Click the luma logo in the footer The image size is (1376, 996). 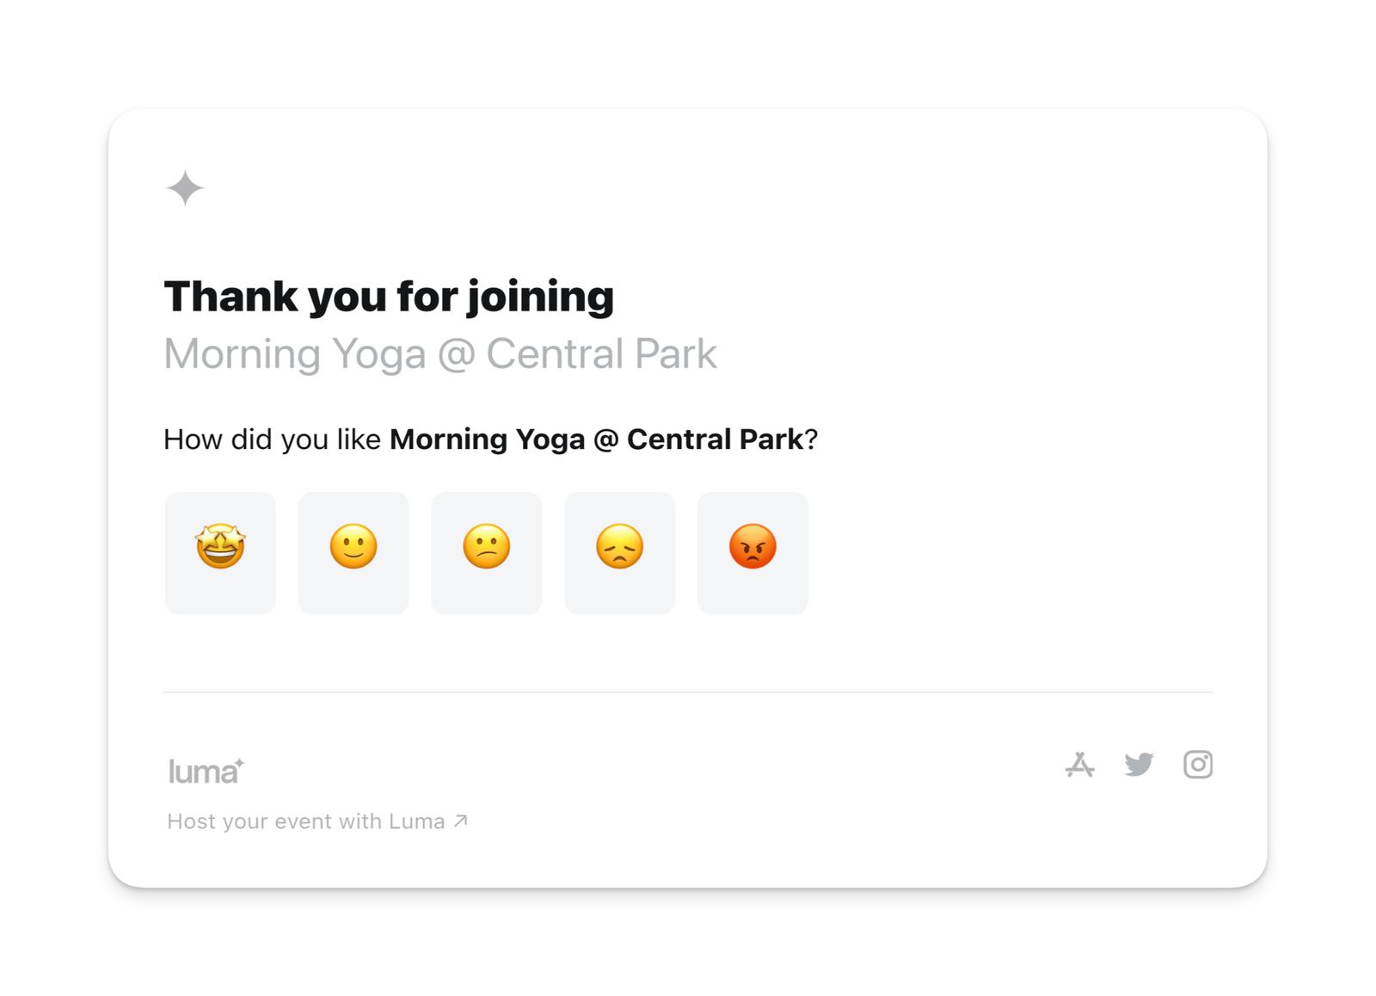pyautogui.click(x=203, y=772)
